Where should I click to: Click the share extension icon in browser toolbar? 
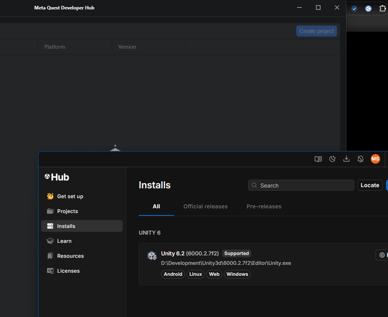368,9
